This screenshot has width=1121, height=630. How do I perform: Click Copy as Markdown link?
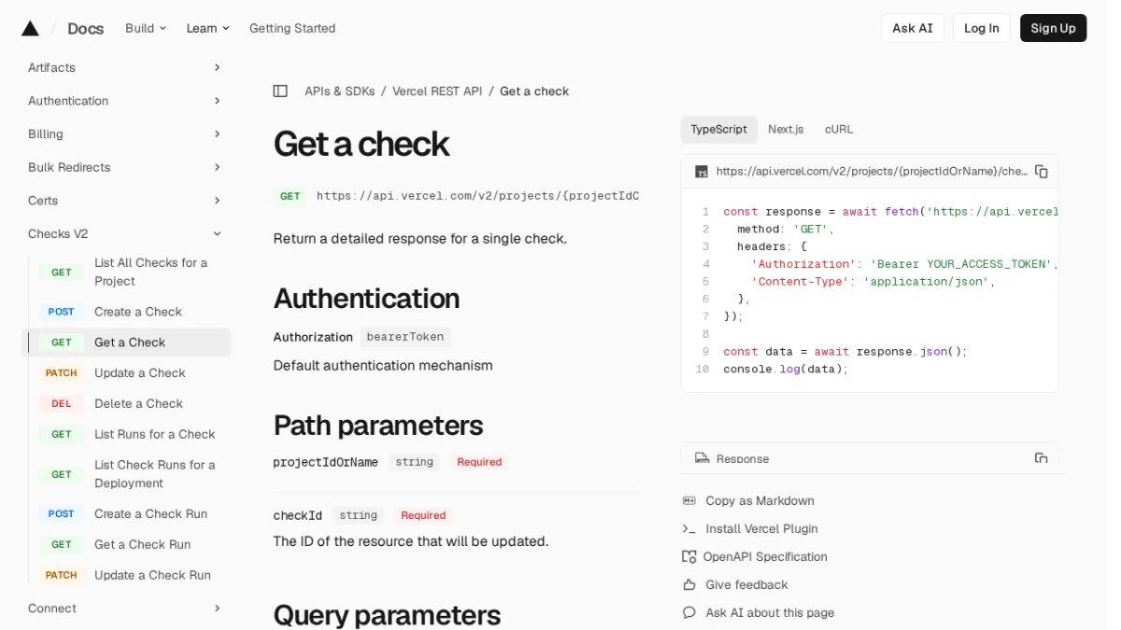pyautogui.click(x=759, y=500)
